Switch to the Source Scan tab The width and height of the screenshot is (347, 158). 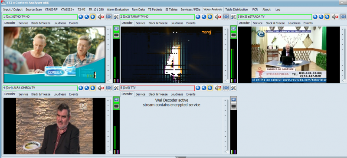pos(34,10)
